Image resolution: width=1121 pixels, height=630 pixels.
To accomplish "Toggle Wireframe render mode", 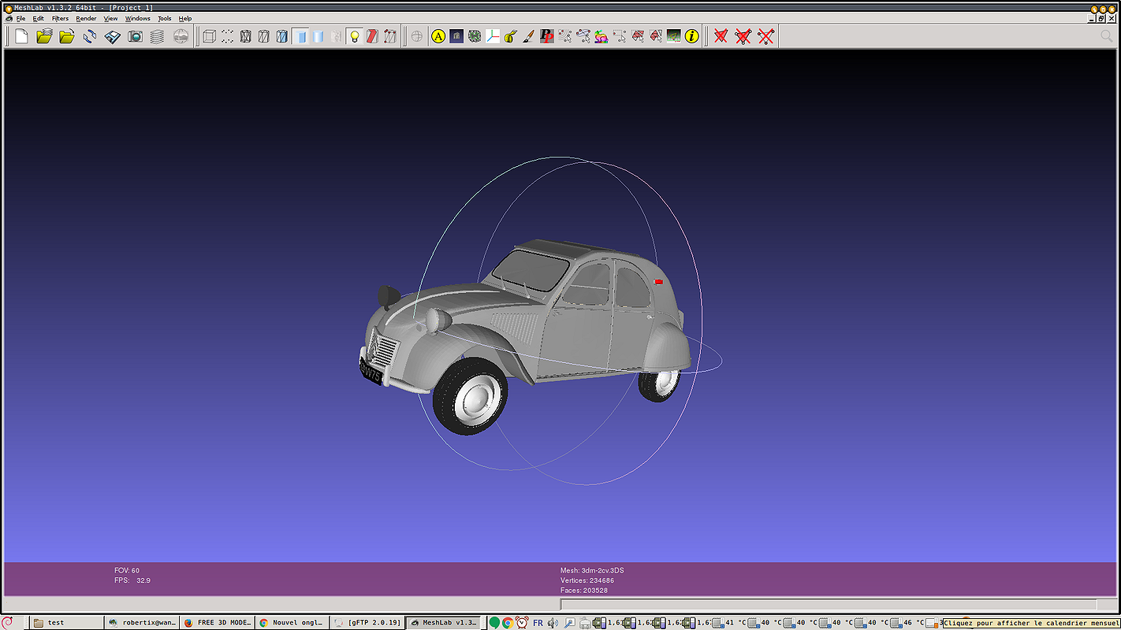I will click(x=245, y=36).
